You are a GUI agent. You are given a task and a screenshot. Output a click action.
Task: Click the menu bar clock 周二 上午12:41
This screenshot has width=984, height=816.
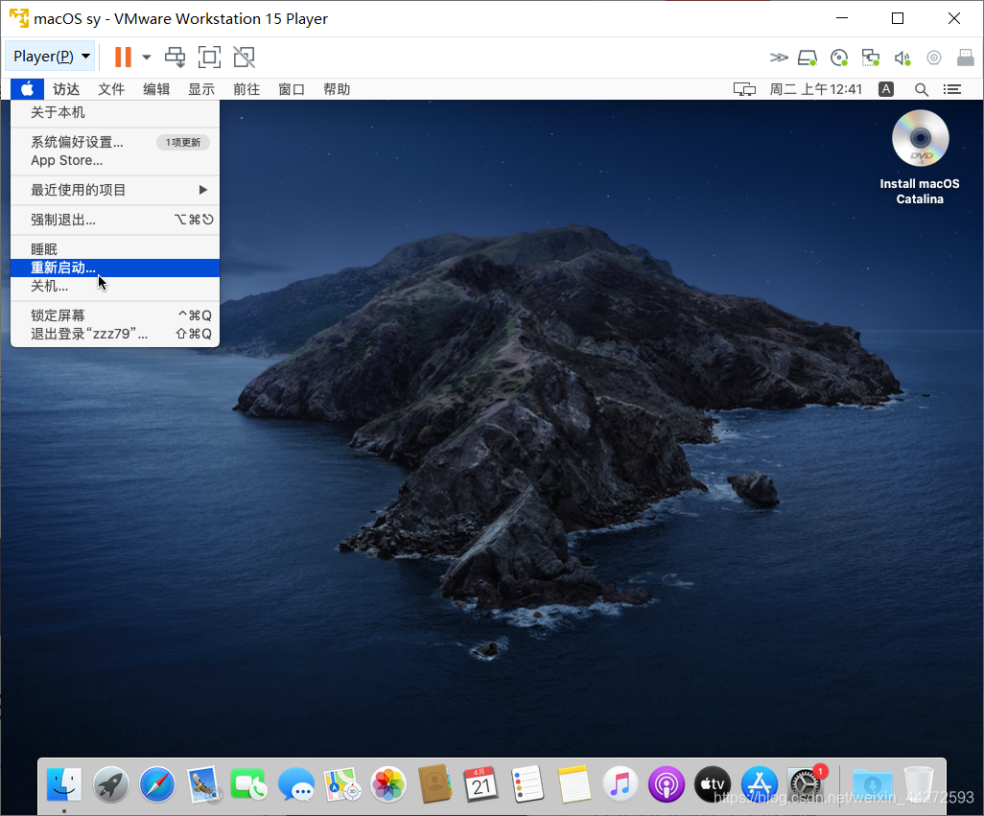[815, 89]
